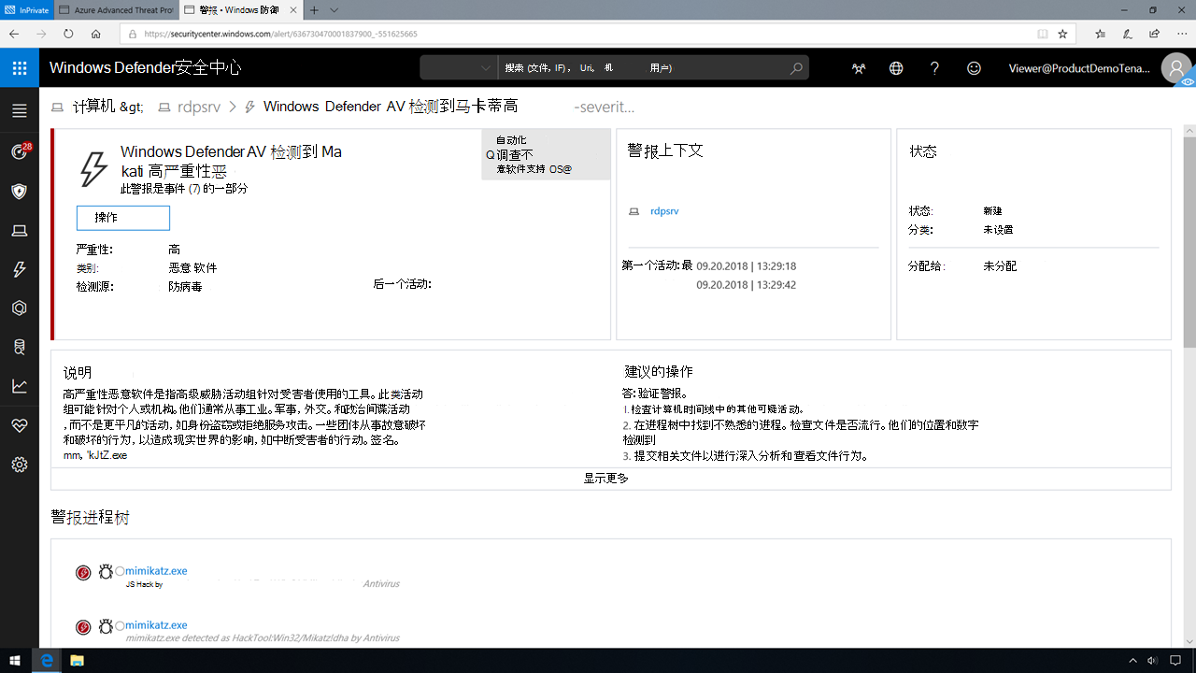This screenshot has height=673, width=1196.
Task: Expand description with 显示更多
Action: [606, 479]
